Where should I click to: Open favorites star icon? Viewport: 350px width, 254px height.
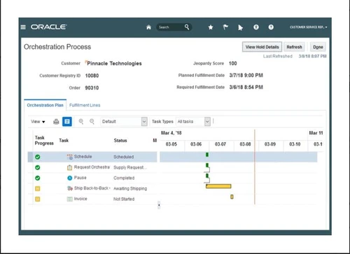211,27
